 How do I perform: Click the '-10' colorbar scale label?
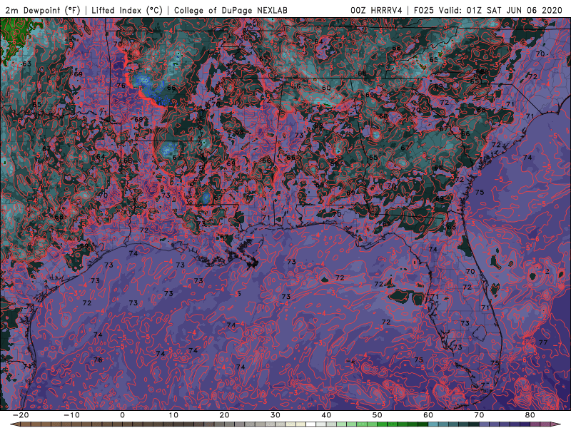pyautogui.click(x=71, y=415)
